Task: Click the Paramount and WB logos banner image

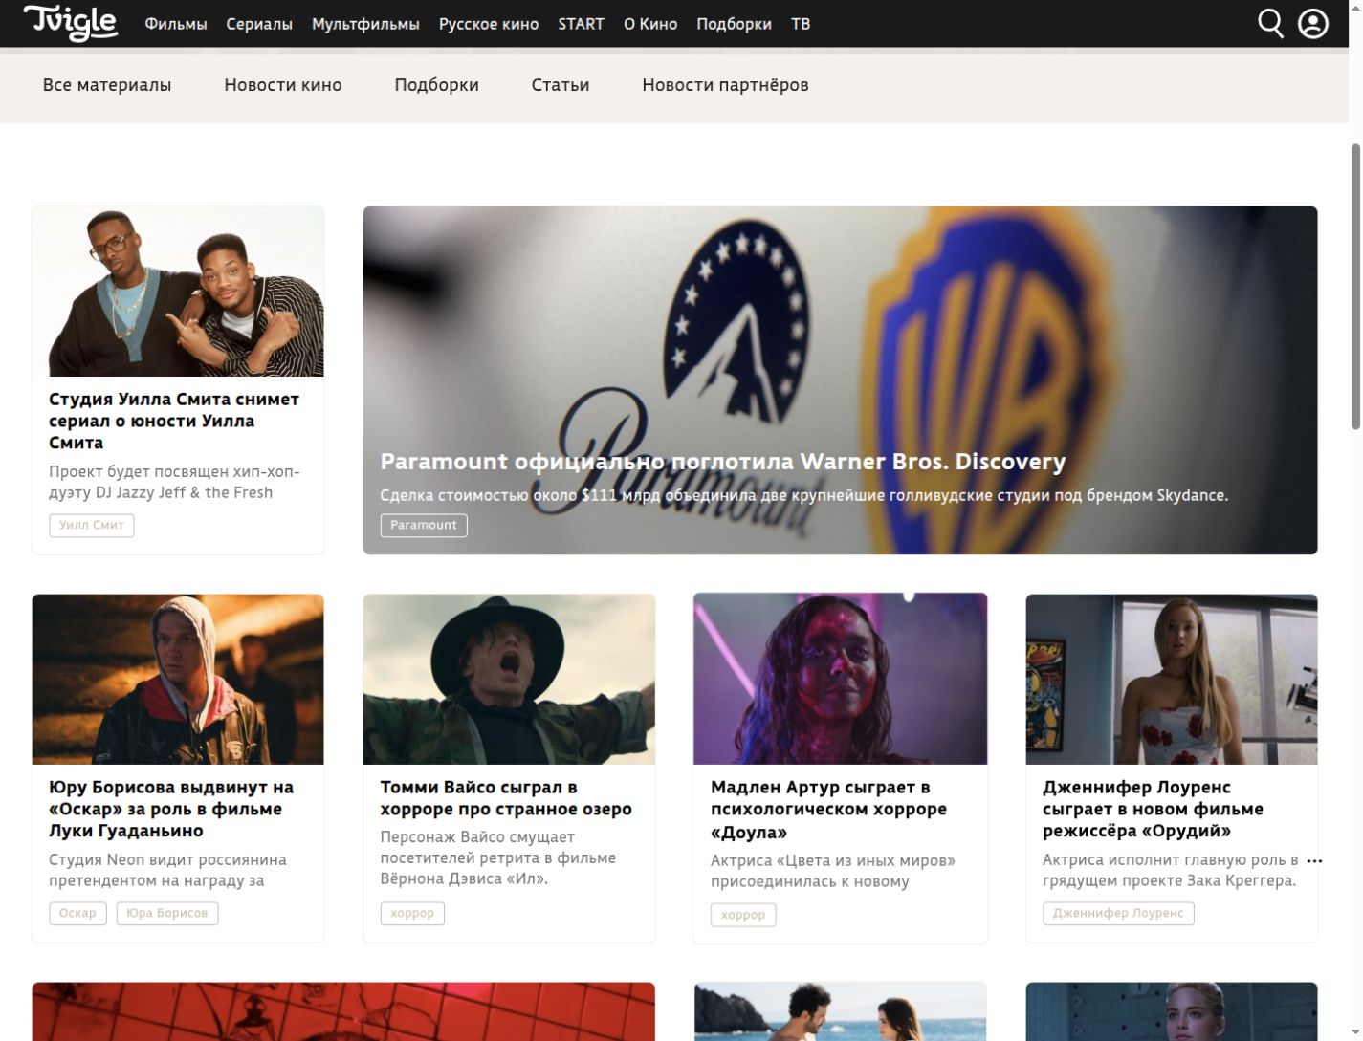Action: coord(840,380)
